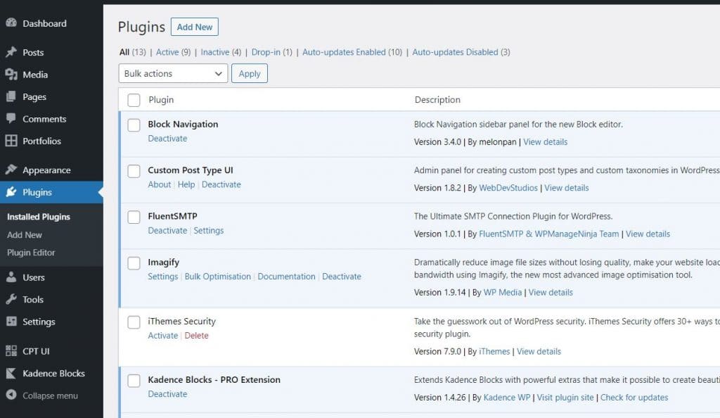Open Add New in Plugins submenu
Screen dimensions: 720x418
click(25, 235)
